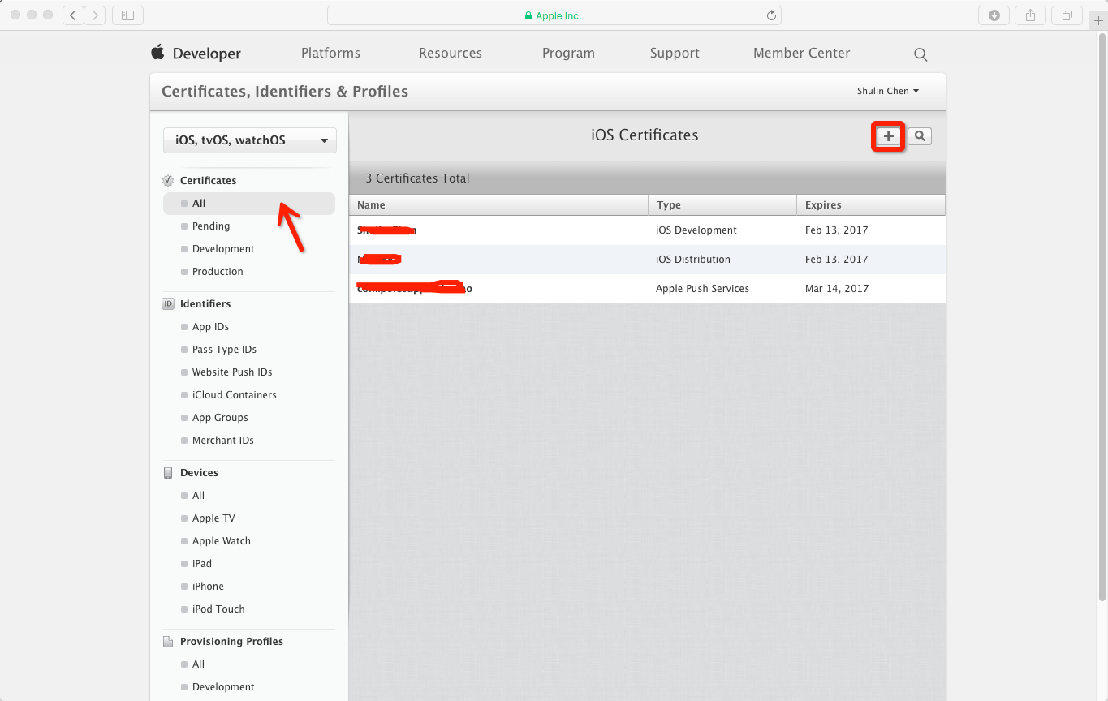
Task: Open a new tab with plus button
Action: point(1098,20)
